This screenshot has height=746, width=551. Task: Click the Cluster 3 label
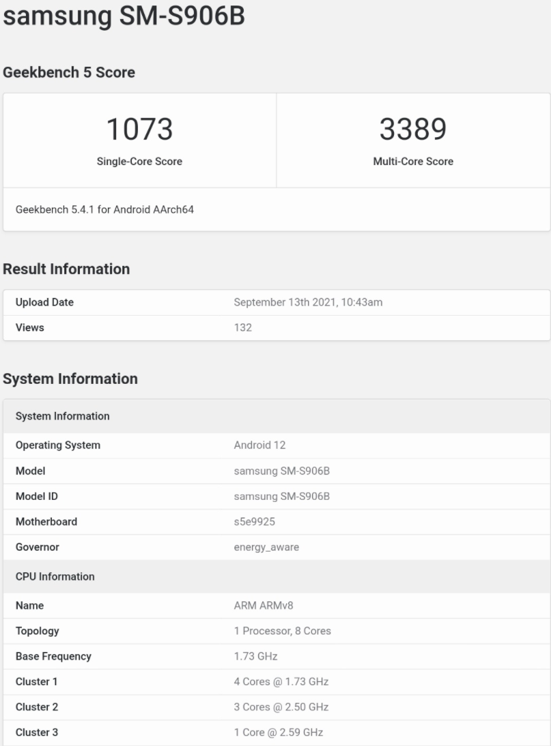(x=37, y=732)
